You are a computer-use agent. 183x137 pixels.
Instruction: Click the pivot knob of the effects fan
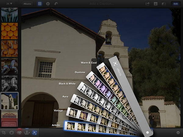pyautogui.click(x=147, y=132)
